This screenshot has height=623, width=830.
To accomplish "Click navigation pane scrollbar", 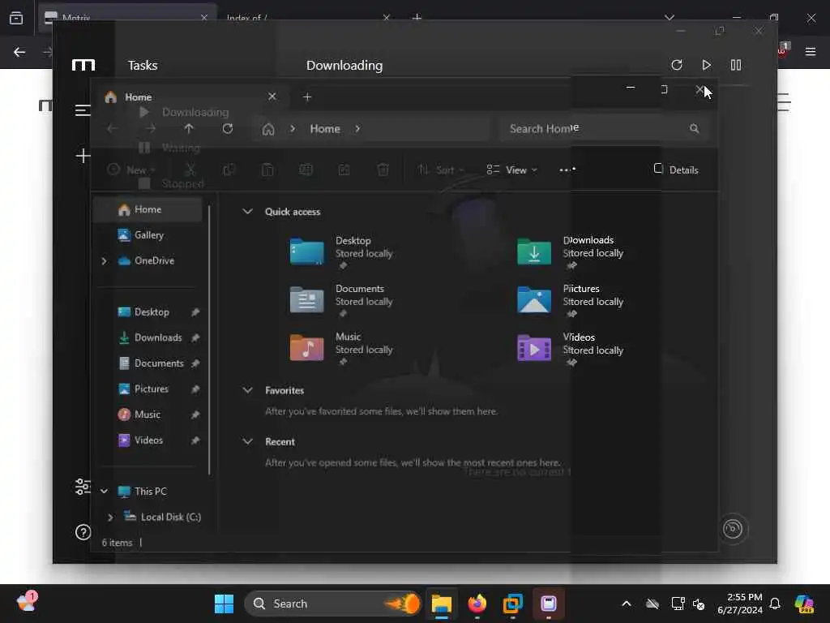I will click(x=210, y=339).
